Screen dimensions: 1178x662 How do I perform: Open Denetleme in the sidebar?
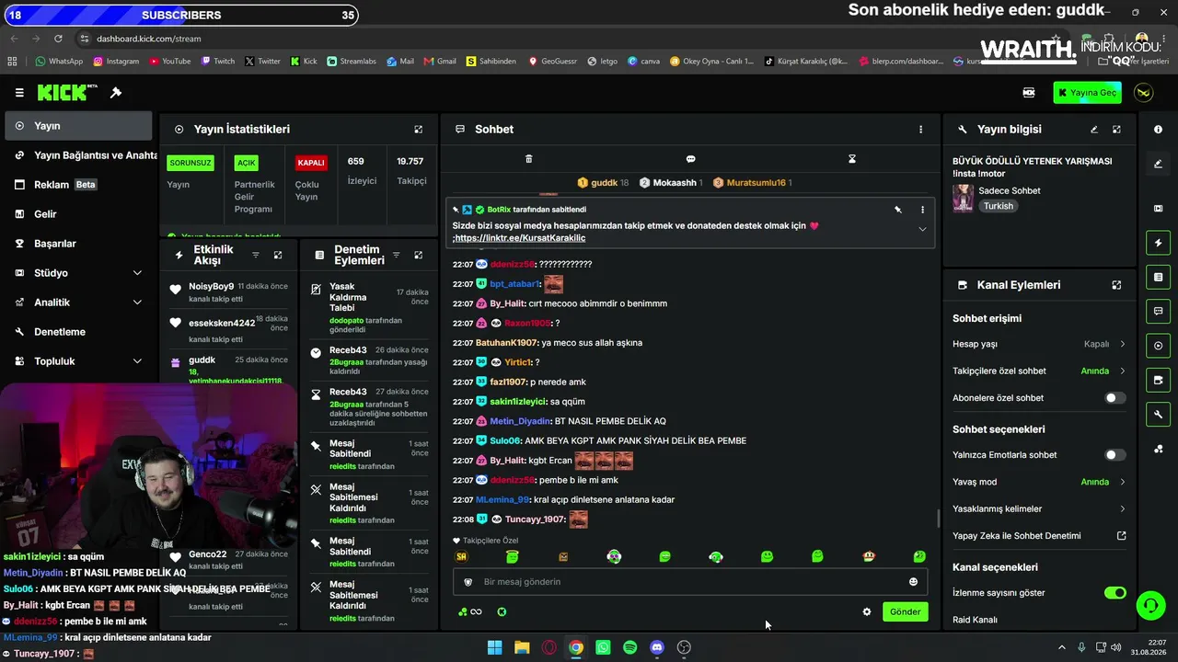click(77, 332)
